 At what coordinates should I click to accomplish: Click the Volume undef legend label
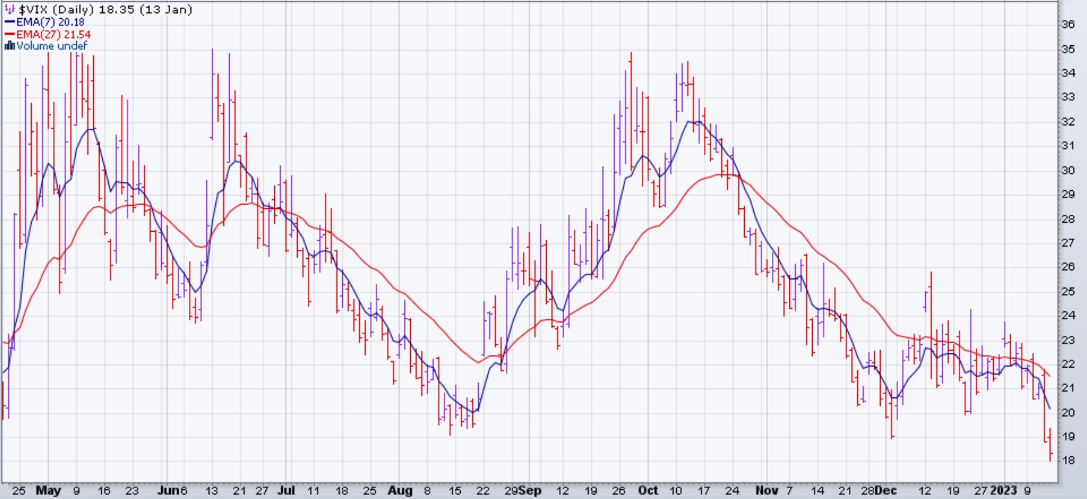click(x=52, y=46)
